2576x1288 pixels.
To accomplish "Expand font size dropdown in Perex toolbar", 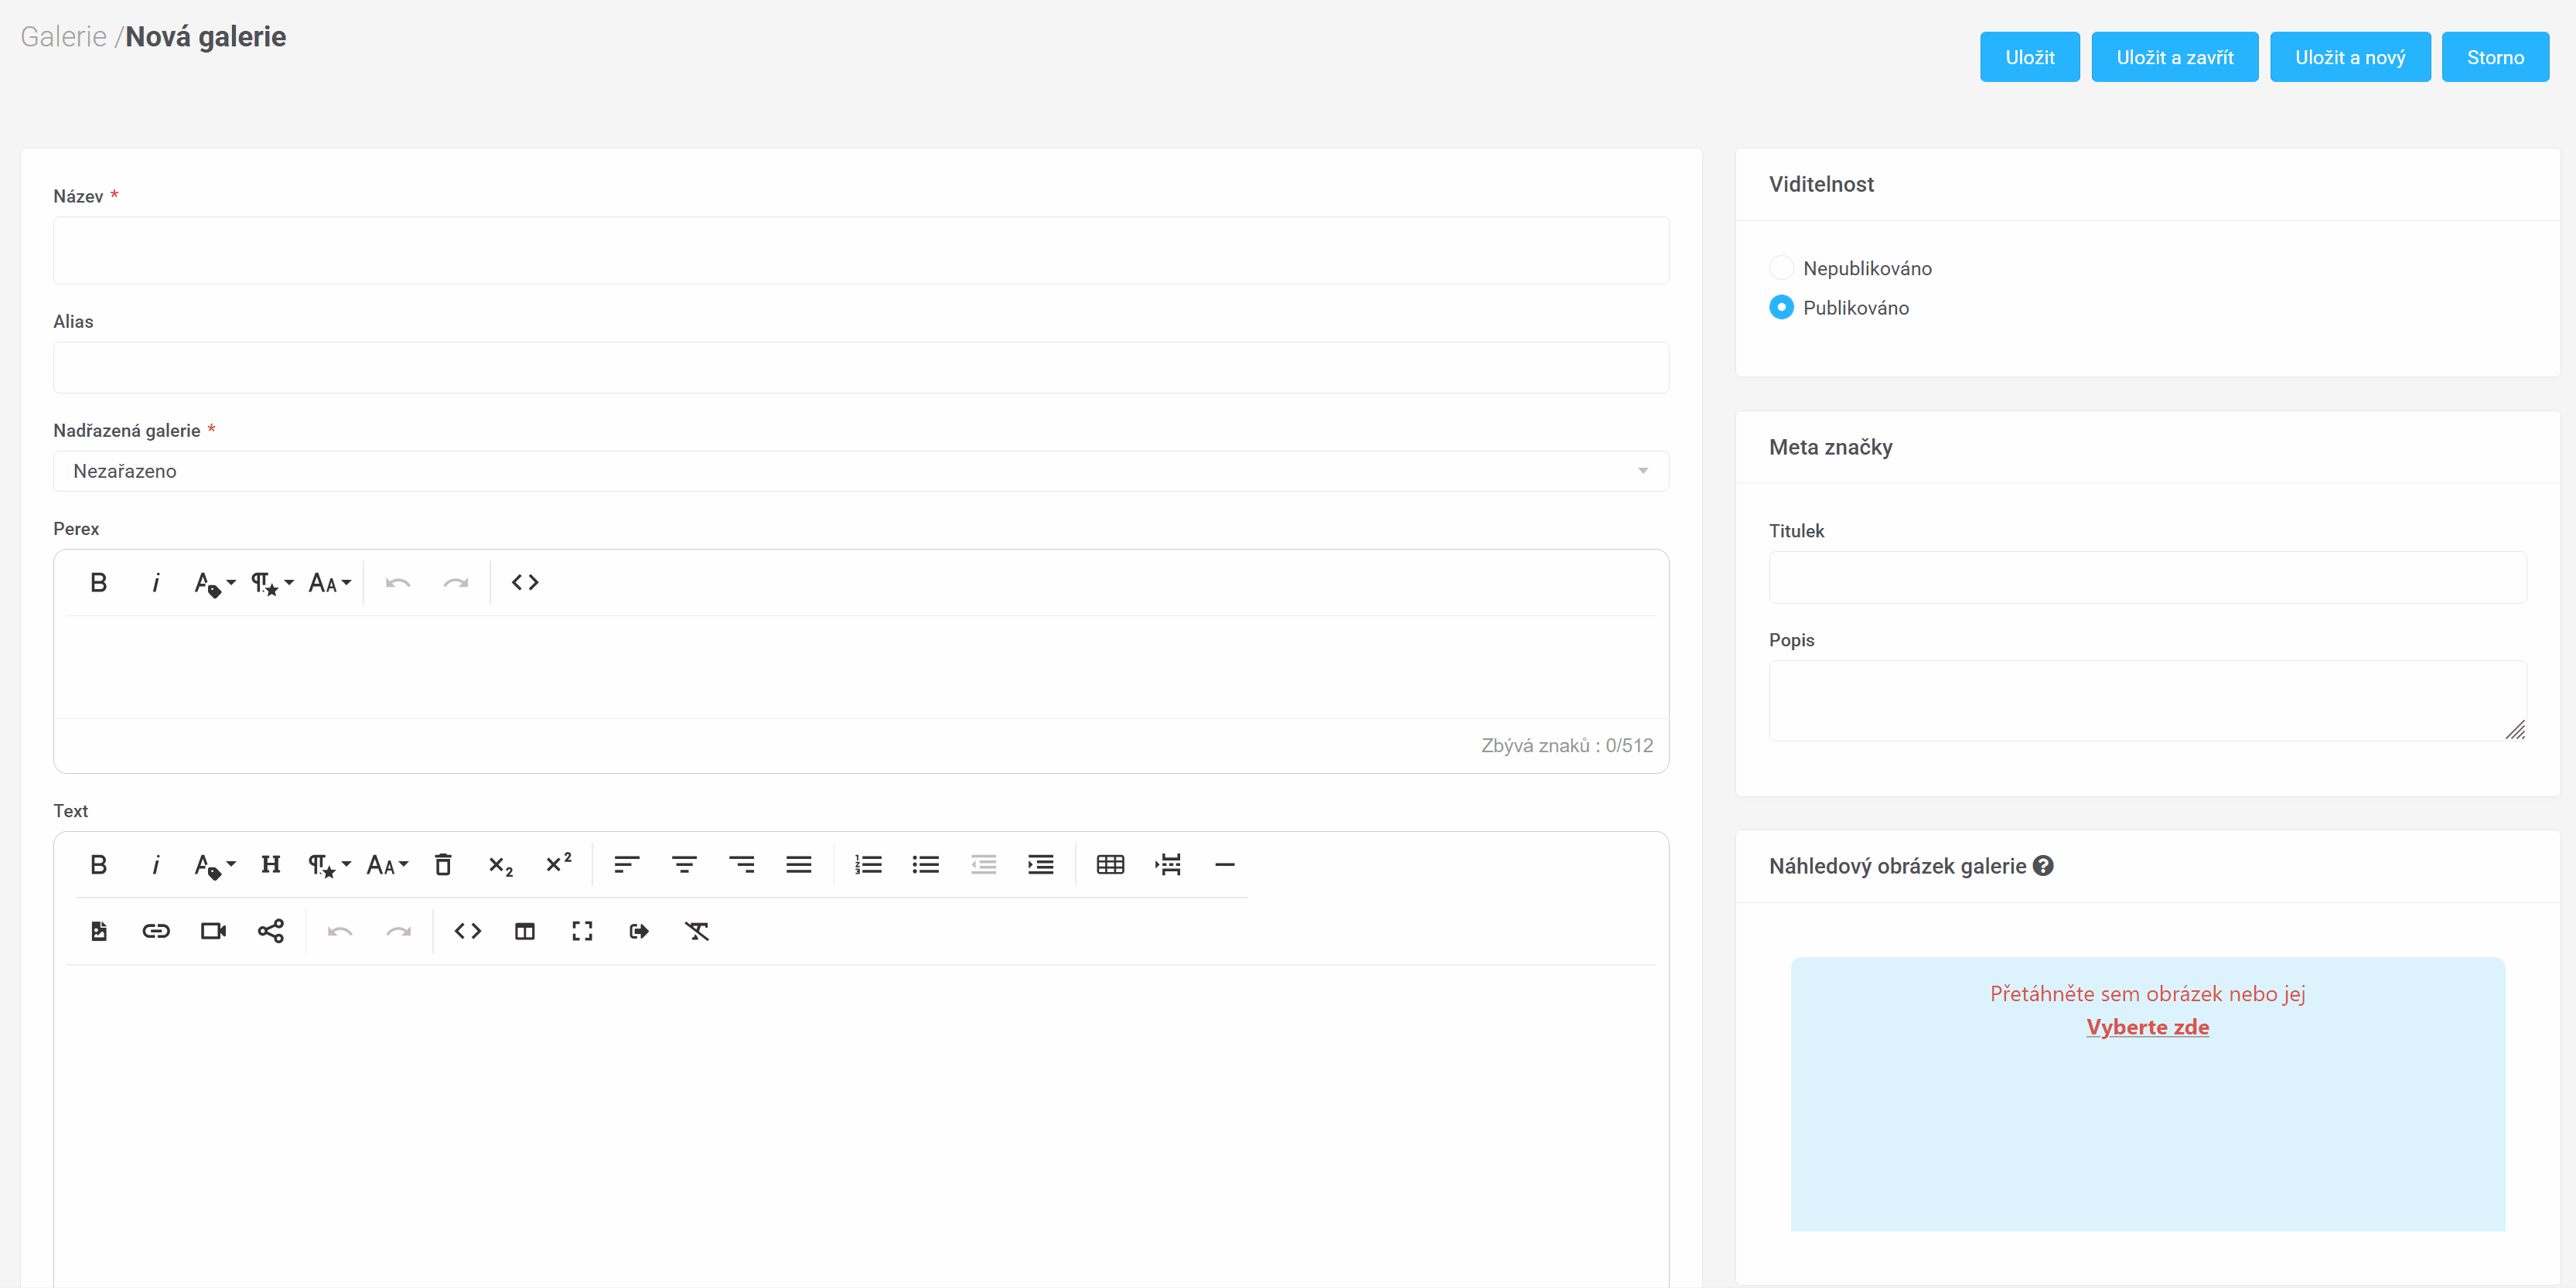I will [x=330, y=583].
